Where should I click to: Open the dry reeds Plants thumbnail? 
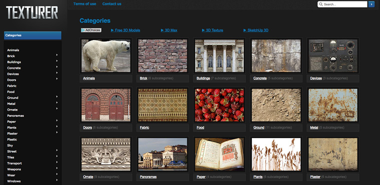tap(276, 154)
